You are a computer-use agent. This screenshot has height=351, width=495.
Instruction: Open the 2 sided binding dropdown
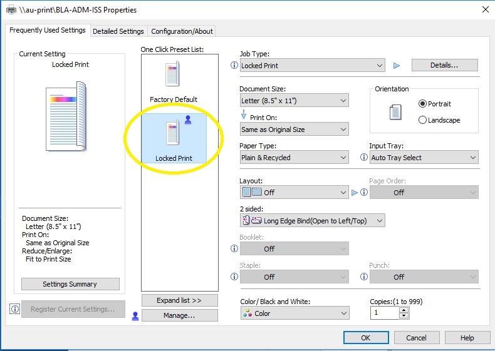pyautogui.click(x=312, y=220)
